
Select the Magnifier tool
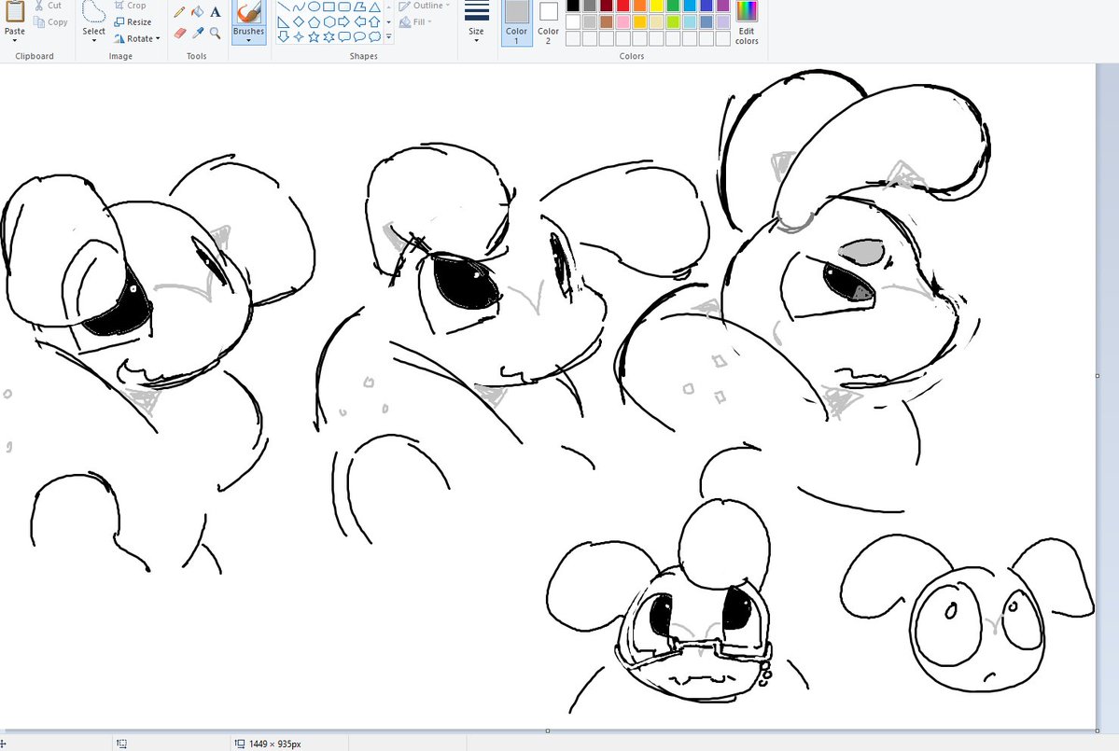[x=216, y=33]
